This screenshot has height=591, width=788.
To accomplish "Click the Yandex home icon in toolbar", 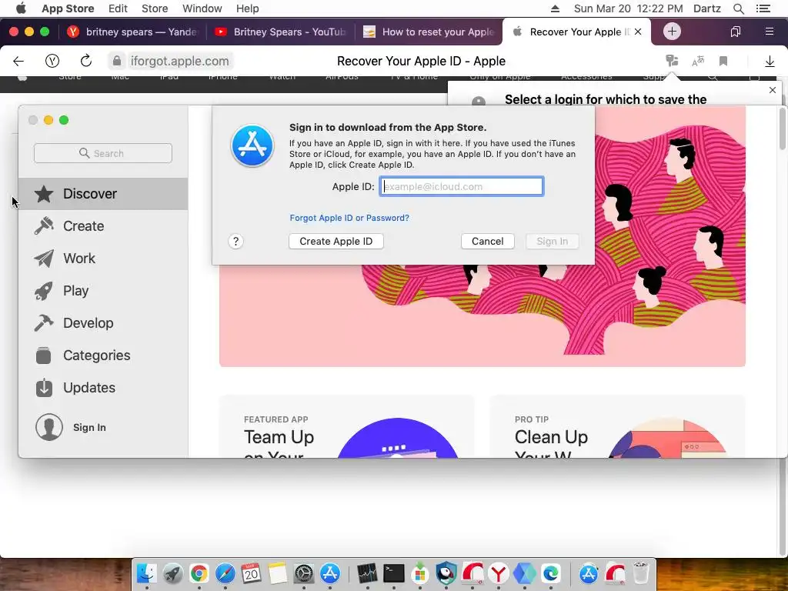I will pos(52,62).
